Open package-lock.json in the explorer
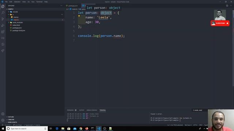 click(x=19, y=31)
